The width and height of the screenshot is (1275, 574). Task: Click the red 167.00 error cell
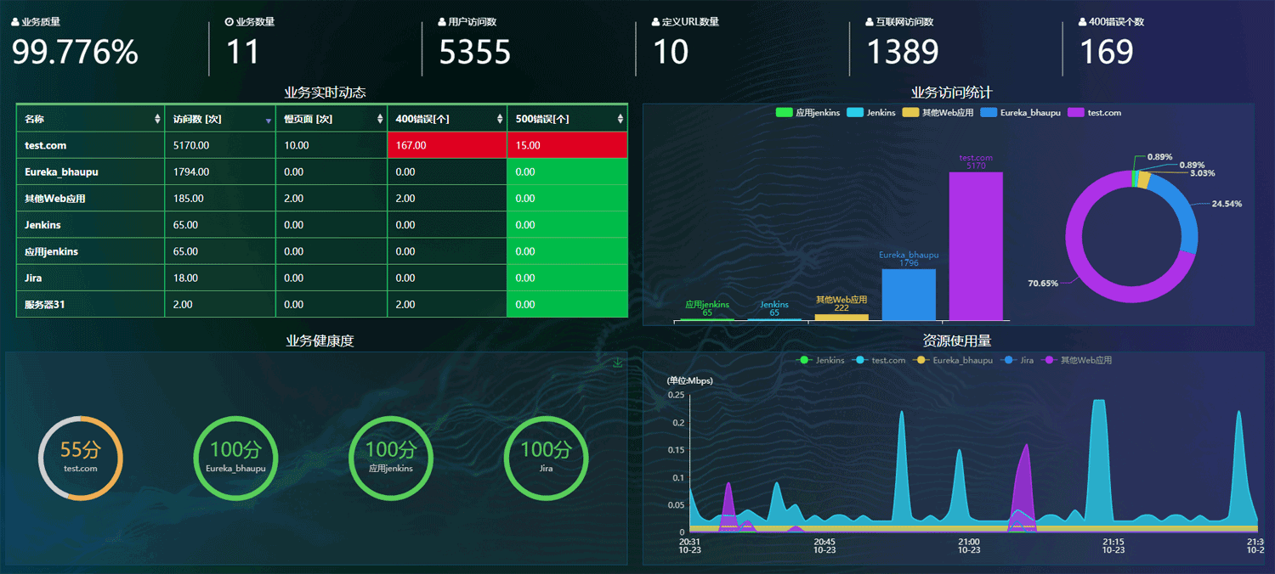447,145
